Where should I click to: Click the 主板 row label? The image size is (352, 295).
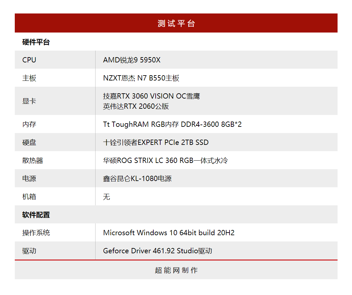pos(29,78)
